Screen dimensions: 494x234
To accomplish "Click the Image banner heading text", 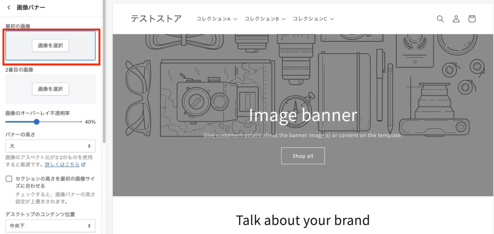I will pyautogui.click(x=303, y=115).
